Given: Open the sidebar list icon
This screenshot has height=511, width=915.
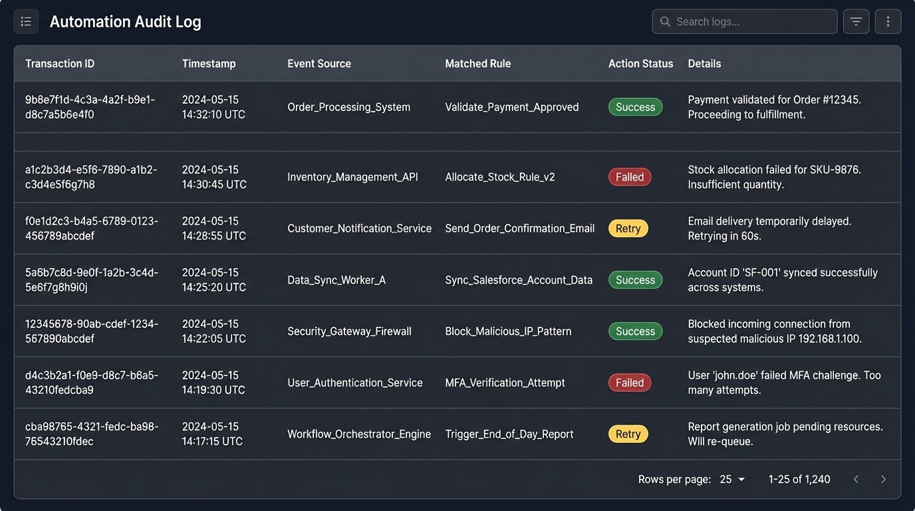Looking at the screenshot, I should (26, 21).
